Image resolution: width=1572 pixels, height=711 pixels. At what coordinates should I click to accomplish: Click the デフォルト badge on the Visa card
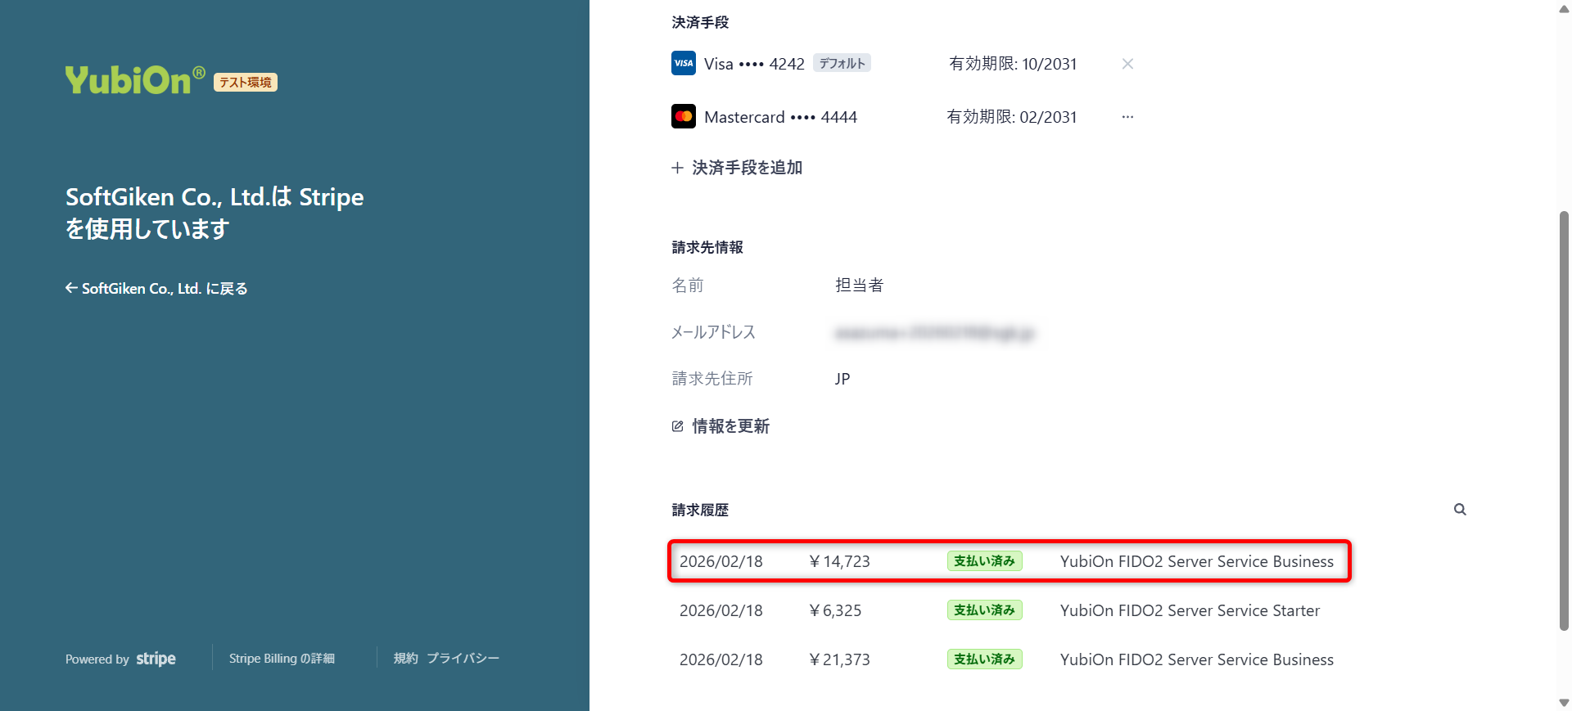pyautogui.click(x=842, y=63)
